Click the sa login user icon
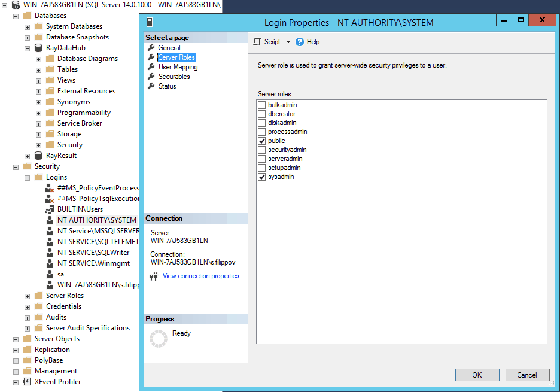Image resolution: width=560 pixels, height=392 pixels. (50, 274)
